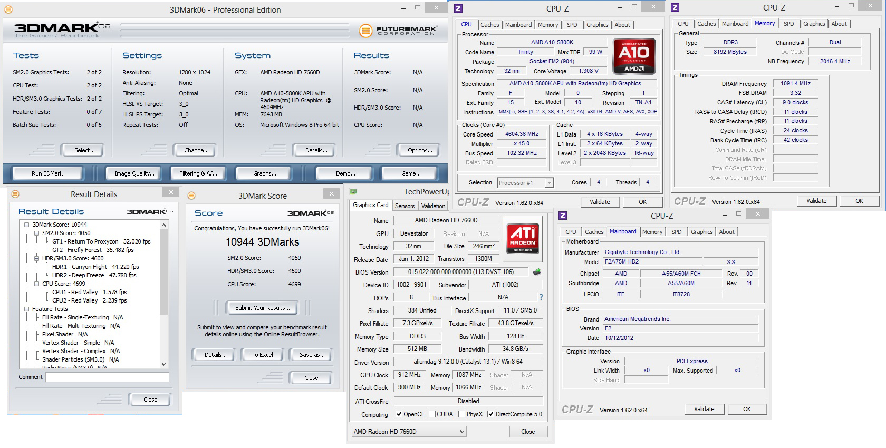Collapse the HDR/SM3.0 Score: 4600 node
The height and width of the screenshot is (448, 886).
point(37,258)
